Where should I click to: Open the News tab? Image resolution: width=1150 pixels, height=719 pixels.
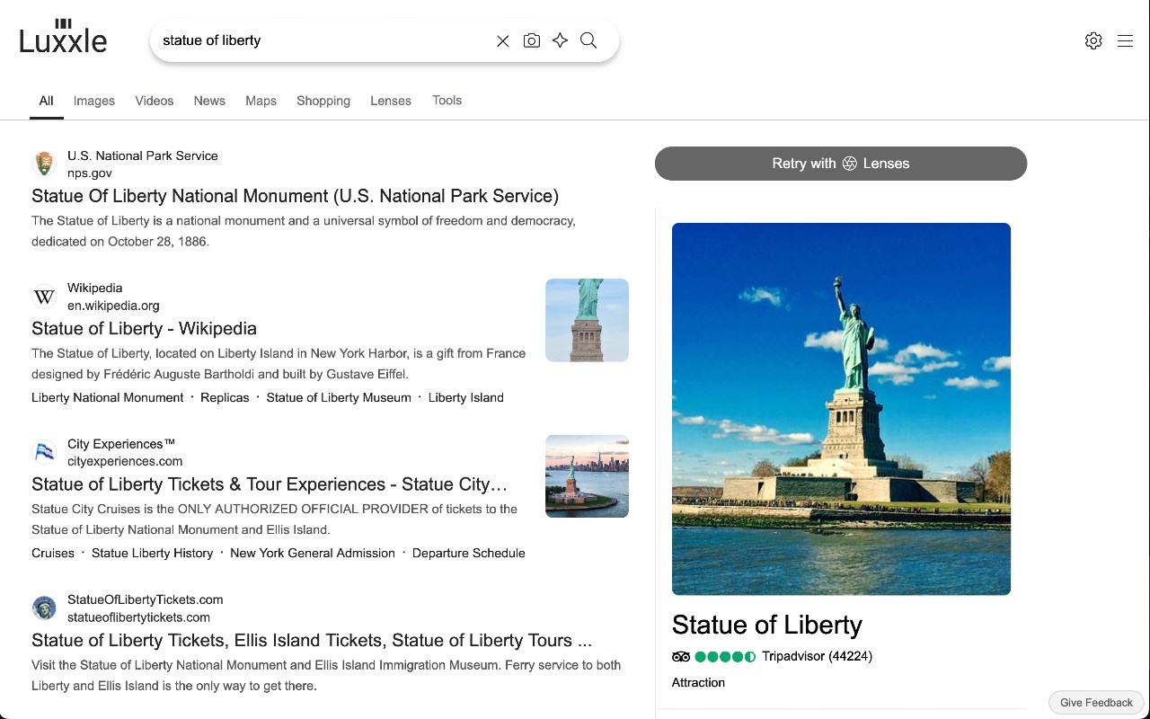pyautogui.click(x=209, y=101)
